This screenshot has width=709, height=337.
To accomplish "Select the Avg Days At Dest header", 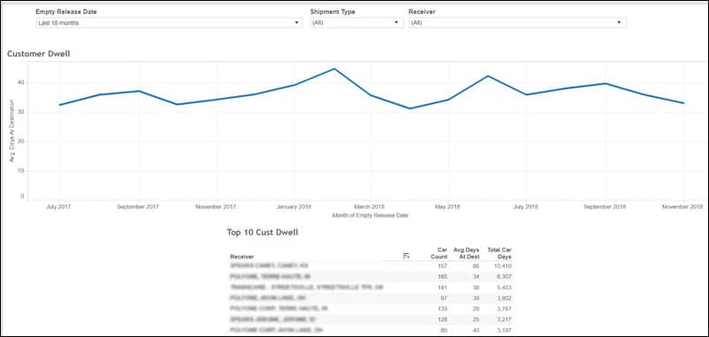I will [x=466, y=253].
